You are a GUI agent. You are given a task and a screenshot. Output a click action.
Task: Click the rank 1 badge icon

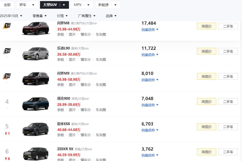click(x=7, y=26)
